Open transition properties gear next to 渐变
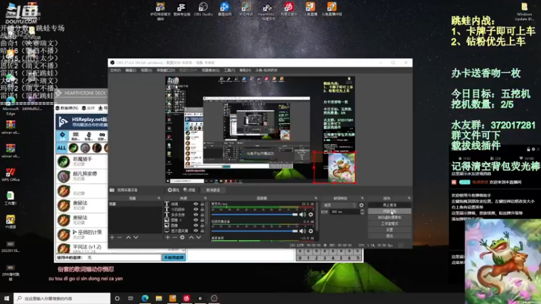 (361, 205)
